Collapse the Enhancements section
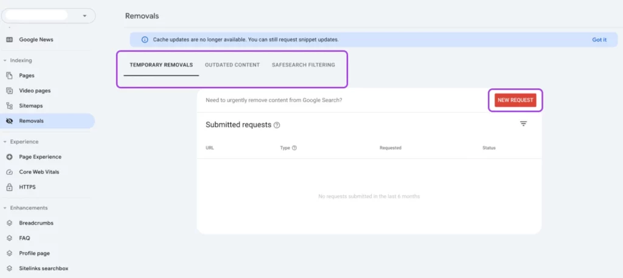The width and height of the screenshot is (623, 278). click(5, 208)
